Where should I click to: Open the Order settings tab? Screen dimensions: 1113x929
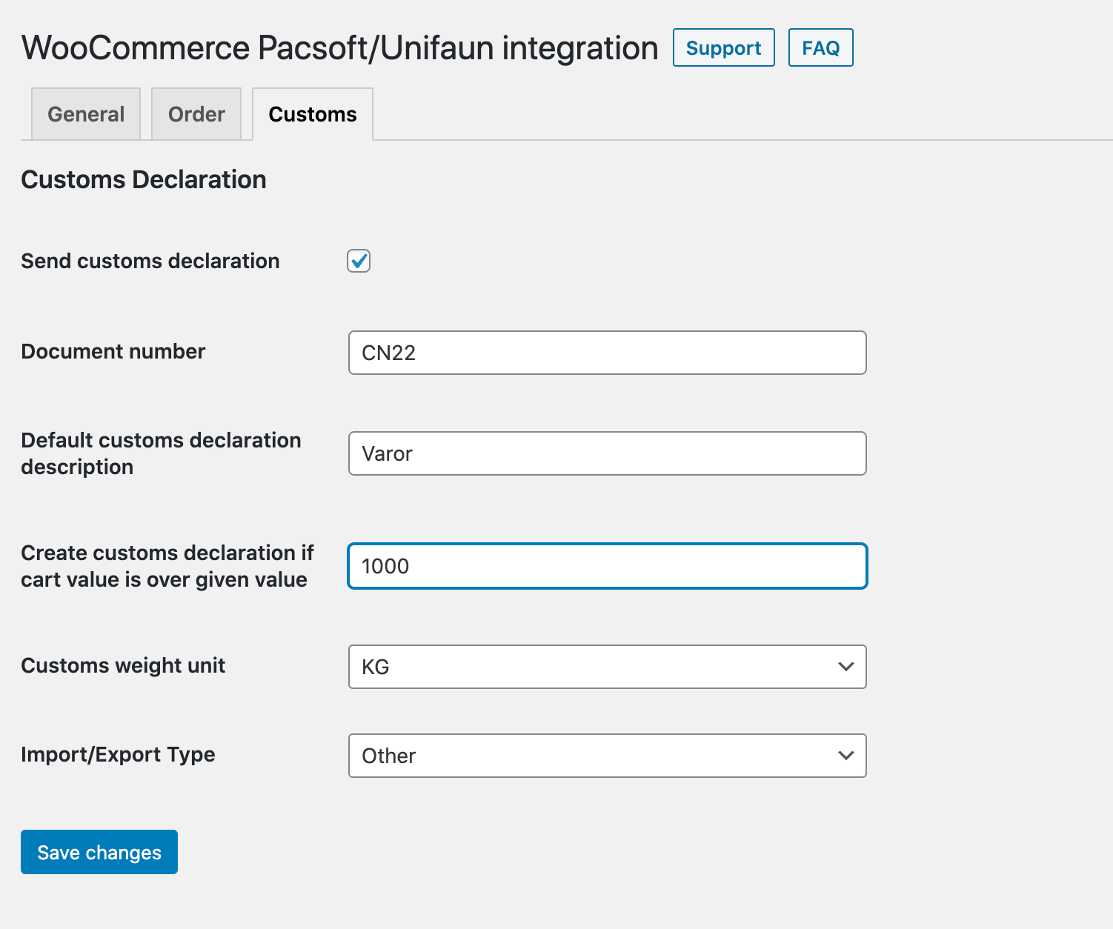pos(196,114)
